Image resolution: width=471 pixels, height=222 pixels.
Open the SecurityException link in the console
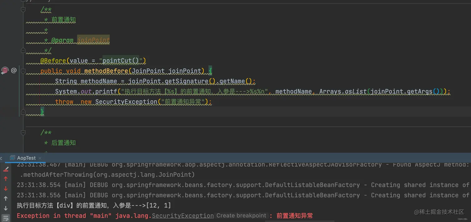(183, 216)
